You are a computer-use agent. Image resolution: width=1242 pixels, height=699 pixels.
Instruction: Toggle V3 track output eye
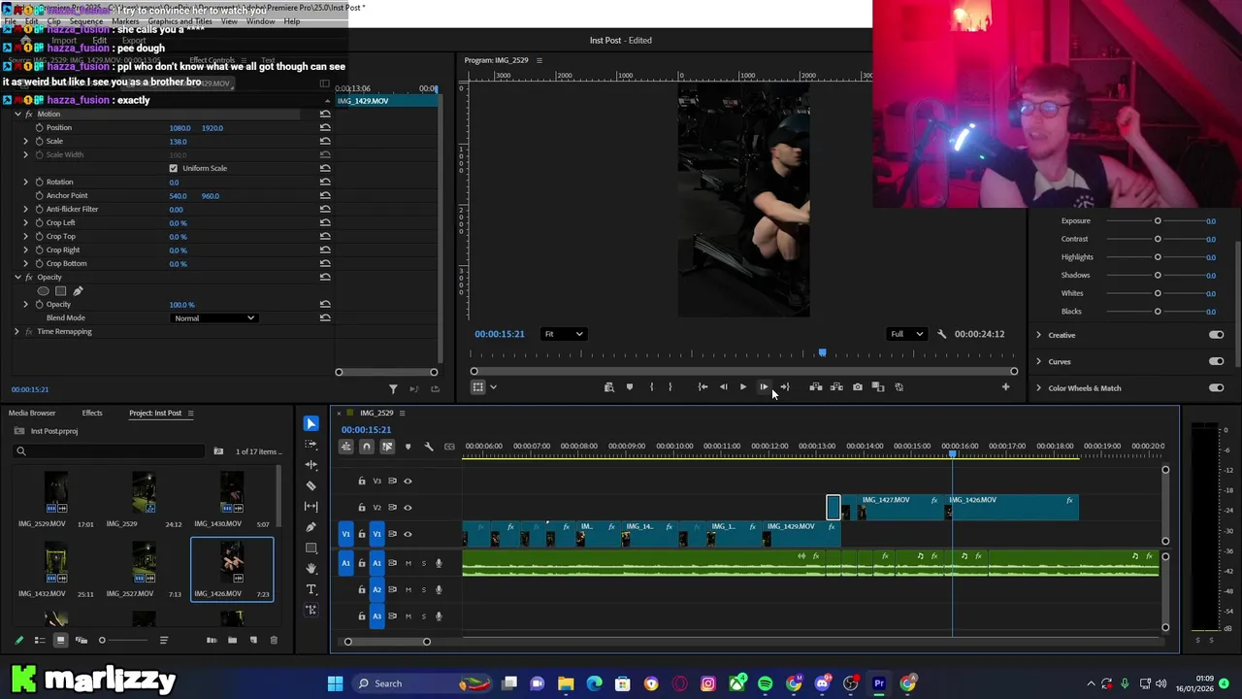click(x=408, y=481)
